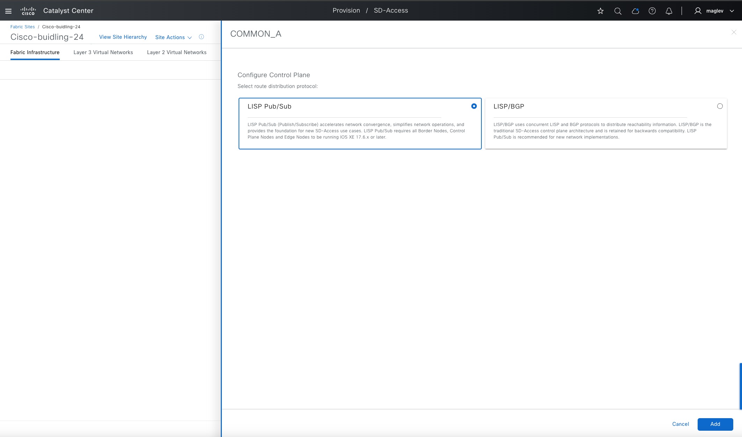This screenshot has width=742, height=437.
Task: Click the favorites star icon
Action: click(600, 11)
